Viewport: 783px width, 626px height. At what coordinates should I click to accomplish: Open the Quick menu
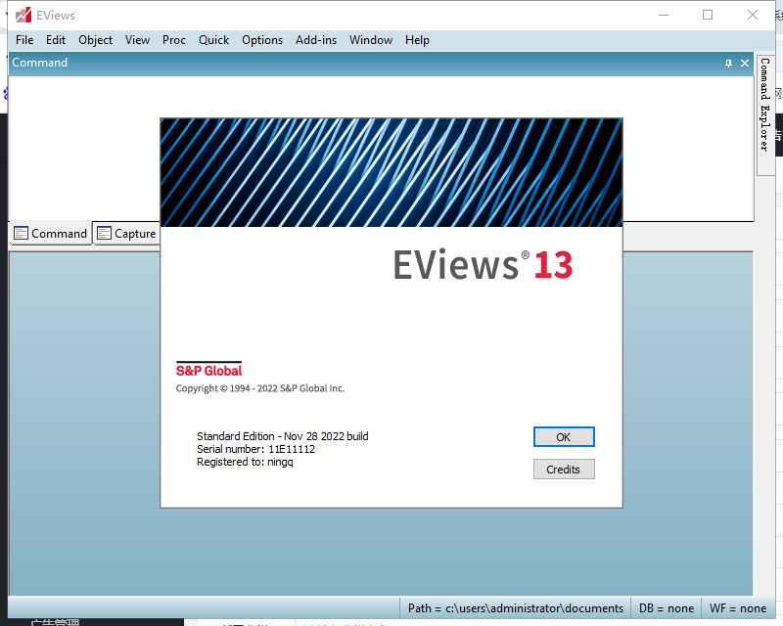tap(213, 40)
